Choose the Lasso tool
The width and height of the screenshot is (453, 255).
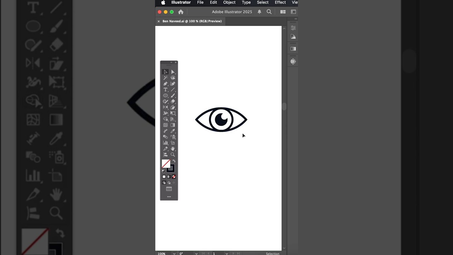173,78
